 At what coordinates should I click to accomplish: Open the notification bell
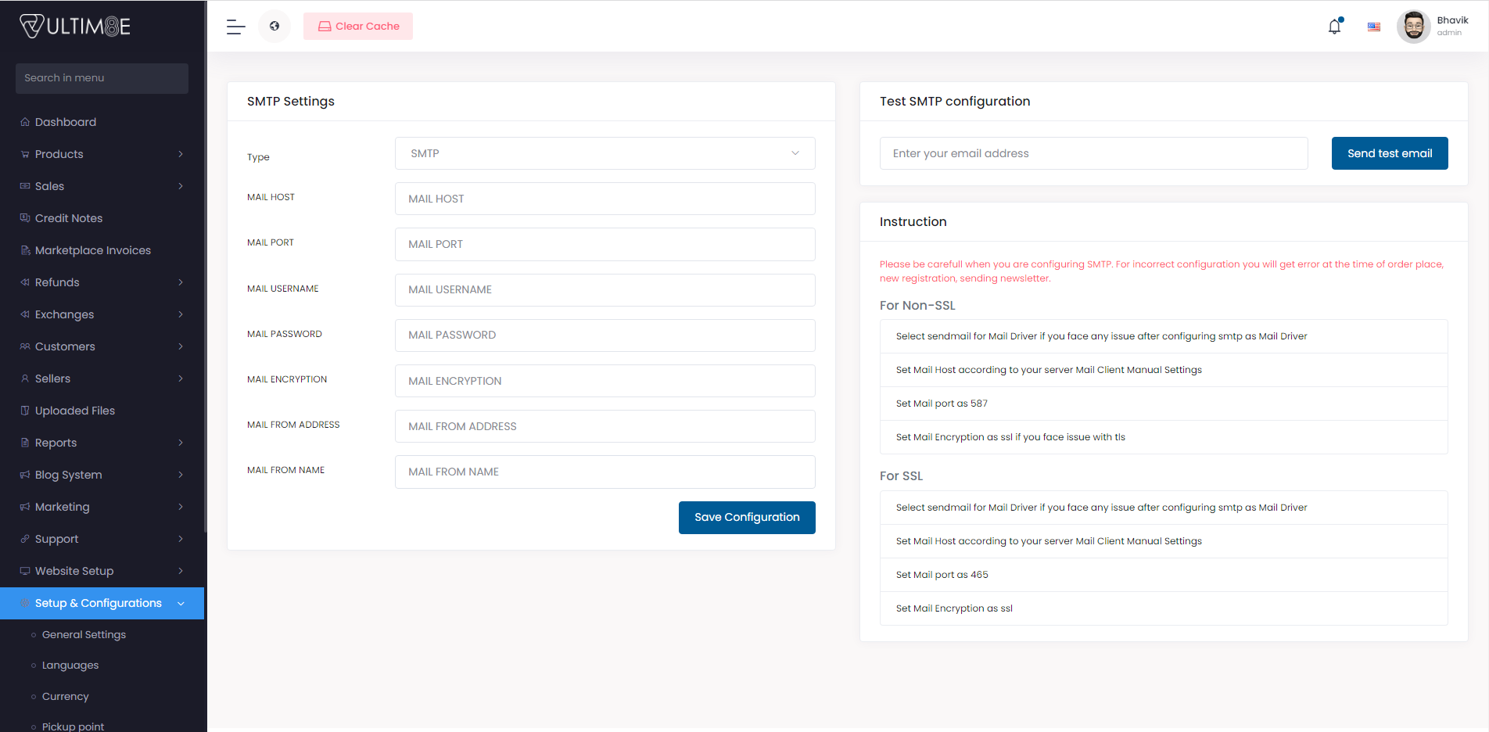[x=1333, y=26]
